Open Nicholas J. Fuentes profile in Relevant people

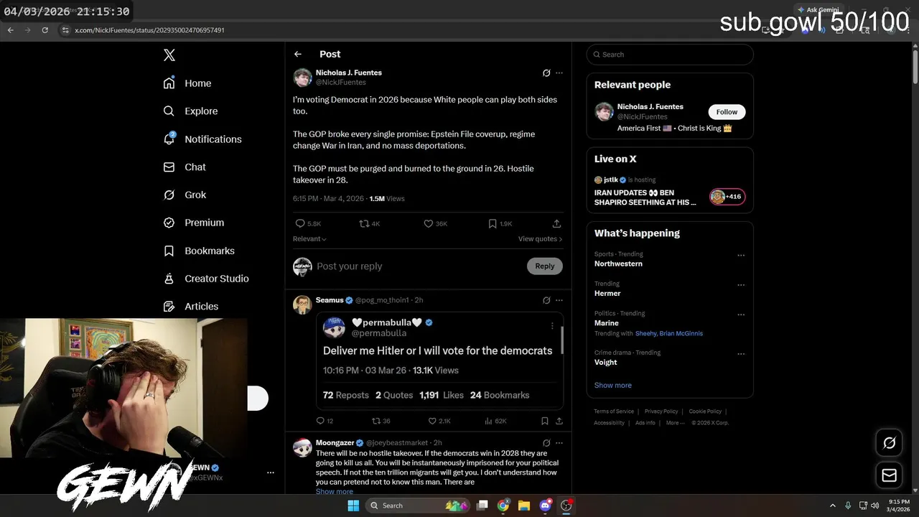(650, 107)
